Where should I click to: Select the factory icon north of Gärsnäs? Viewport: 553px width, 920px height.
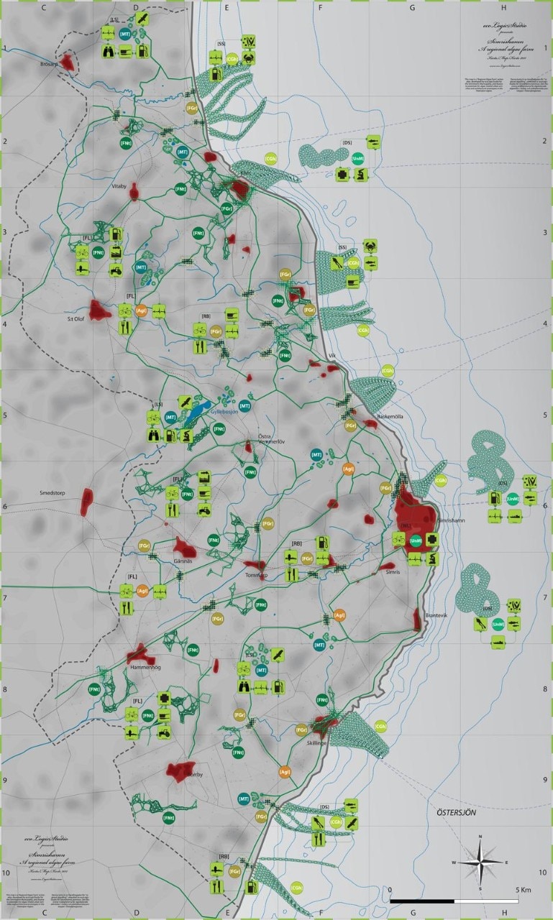[204, 477]
